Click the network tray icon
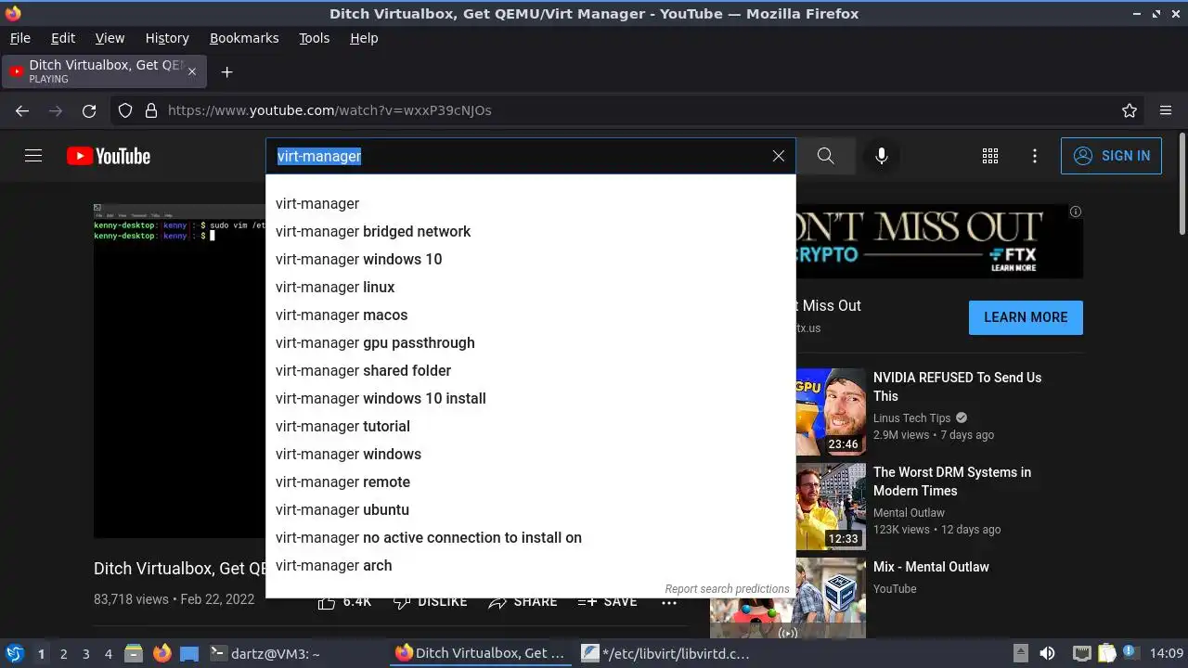Viewport: 1188px width, 668px height. 1081,654
